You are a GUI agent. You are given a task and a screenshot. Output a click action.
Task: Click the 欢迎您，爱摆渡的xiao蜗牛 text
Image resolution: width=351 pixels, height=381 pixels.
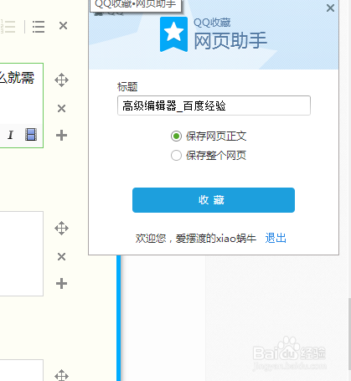click(196, 239)
